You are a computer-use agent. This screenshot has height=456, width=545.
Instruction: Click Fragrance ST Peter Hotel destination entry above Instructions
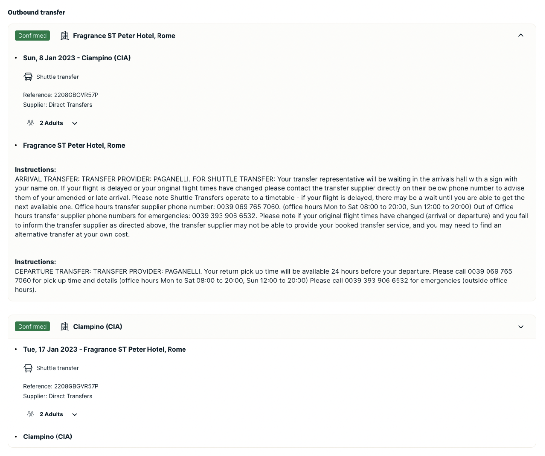[74, 145]
